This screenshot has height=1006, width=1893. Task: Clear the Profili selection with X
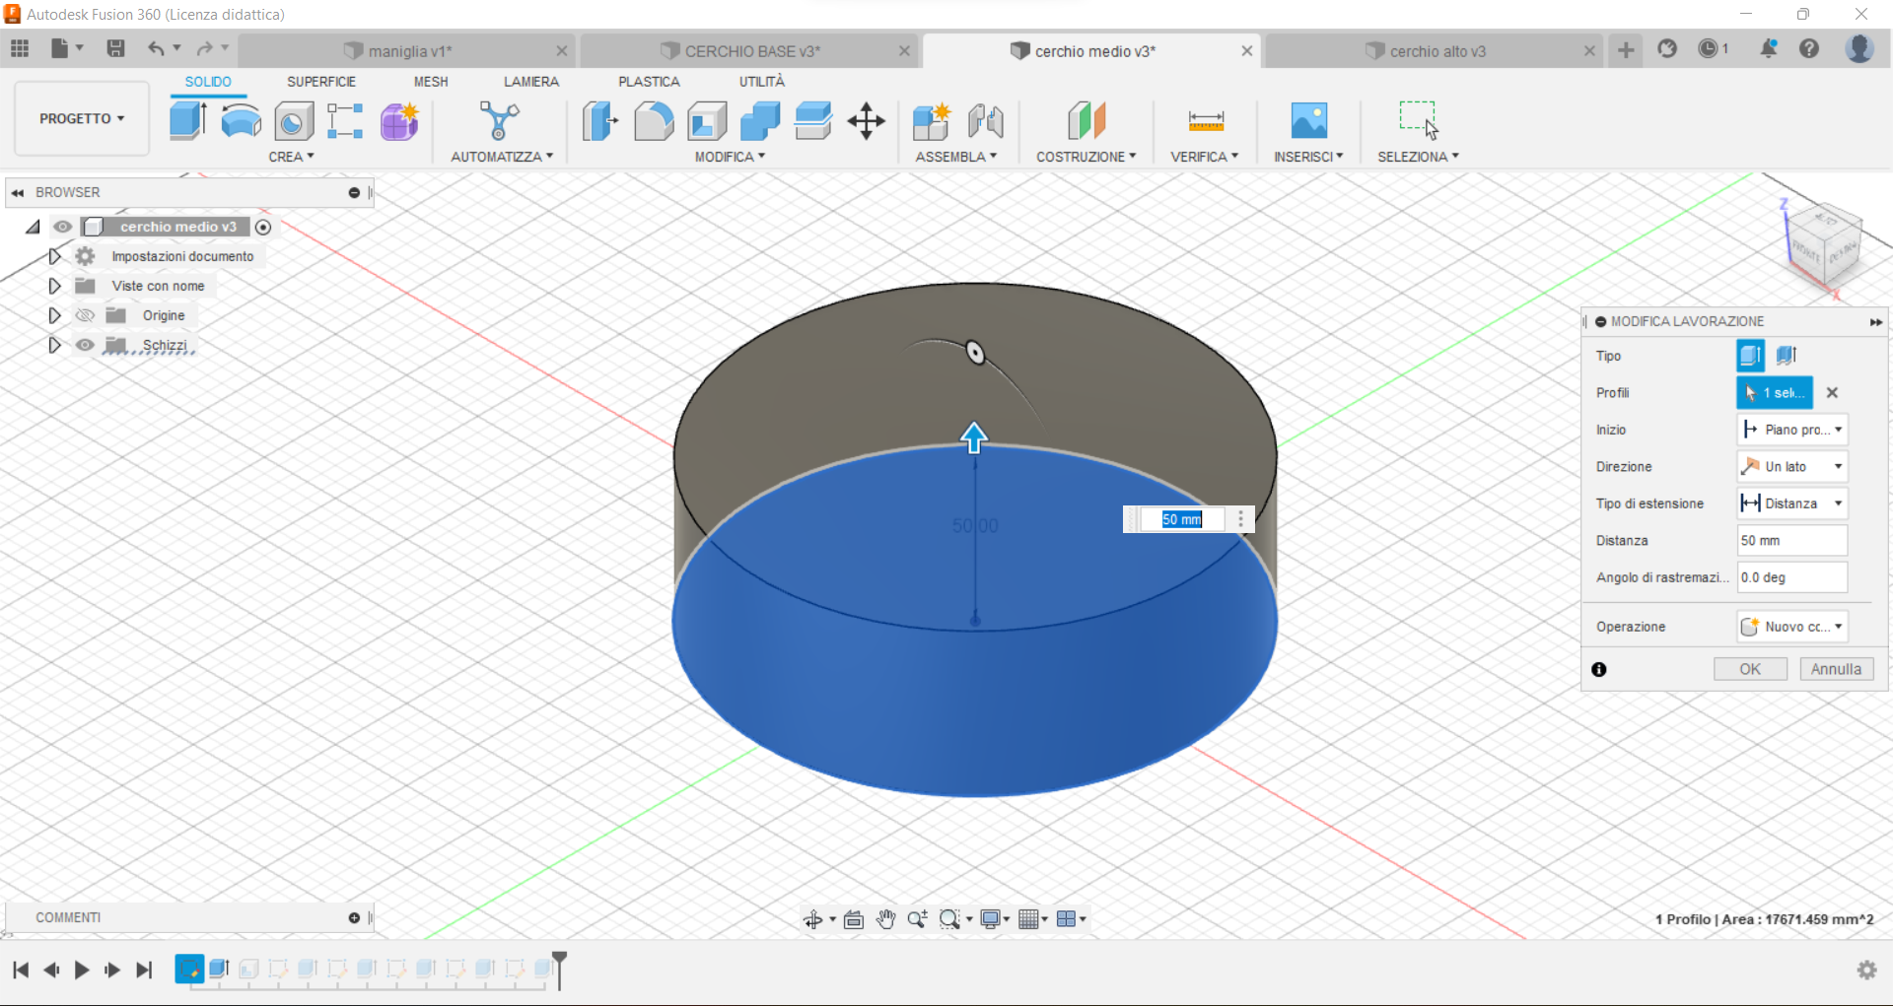click(x=1832, y=393)
